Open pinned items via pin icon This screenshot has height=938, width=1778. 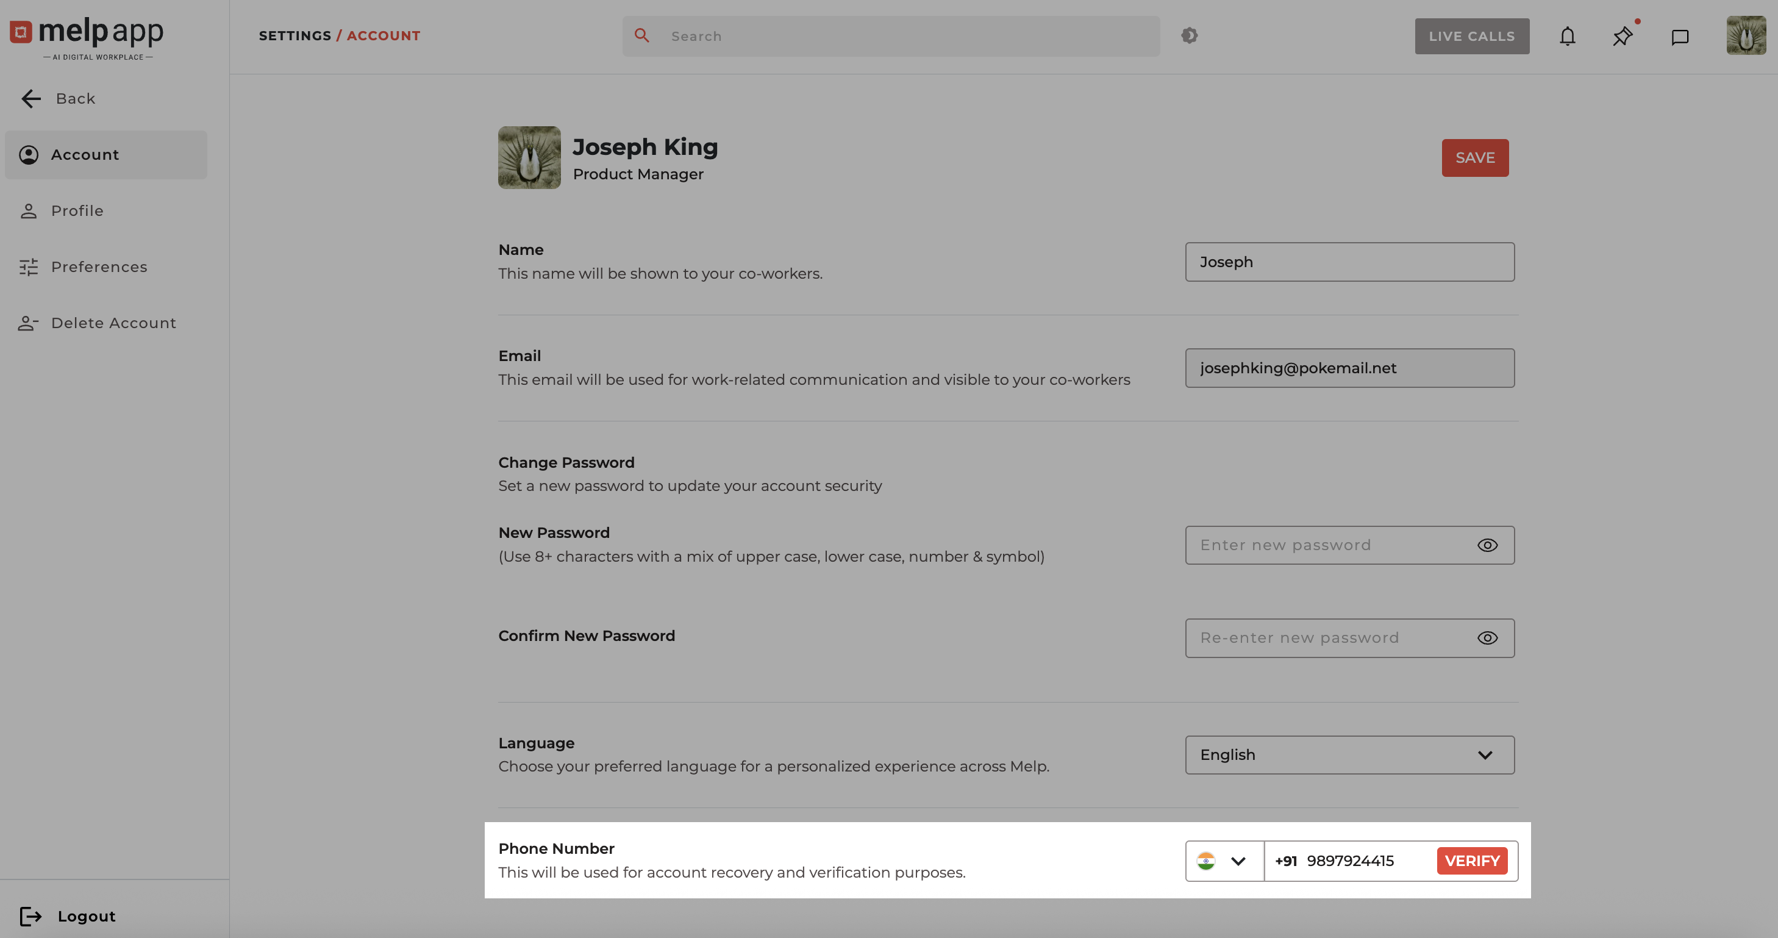point(1622,36)
